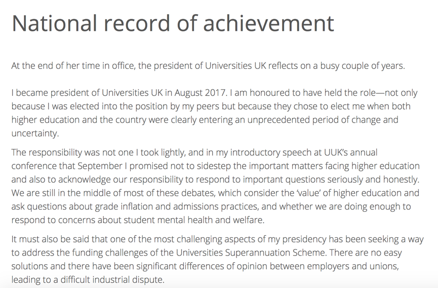Click "Universities Superannuation Scheme" text

click(251, 253)
